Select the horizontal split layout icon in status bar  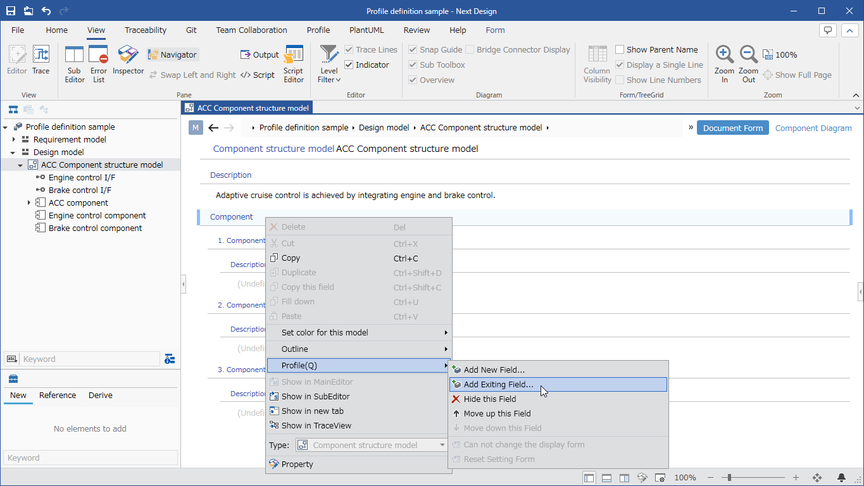tap(606, 478)
